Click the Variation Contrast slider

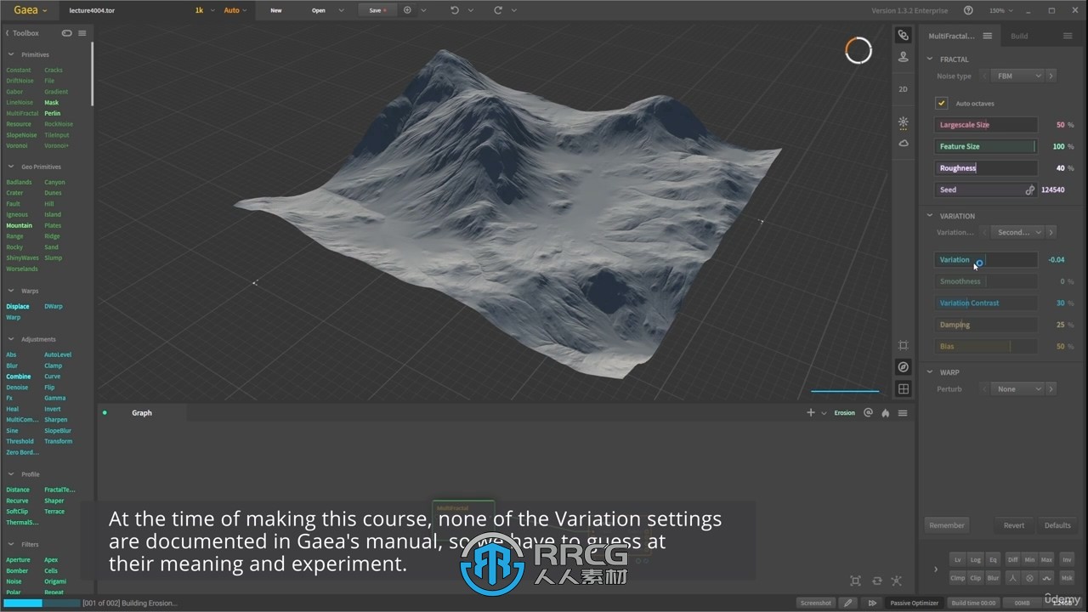pyautogui.click(x=986, y=303)
